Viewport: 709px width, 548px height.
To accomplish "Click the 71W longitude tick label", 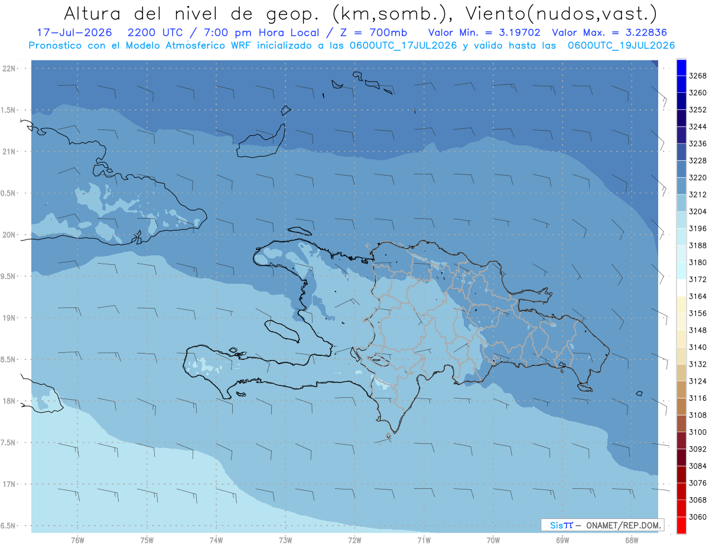I will (424, 540).
